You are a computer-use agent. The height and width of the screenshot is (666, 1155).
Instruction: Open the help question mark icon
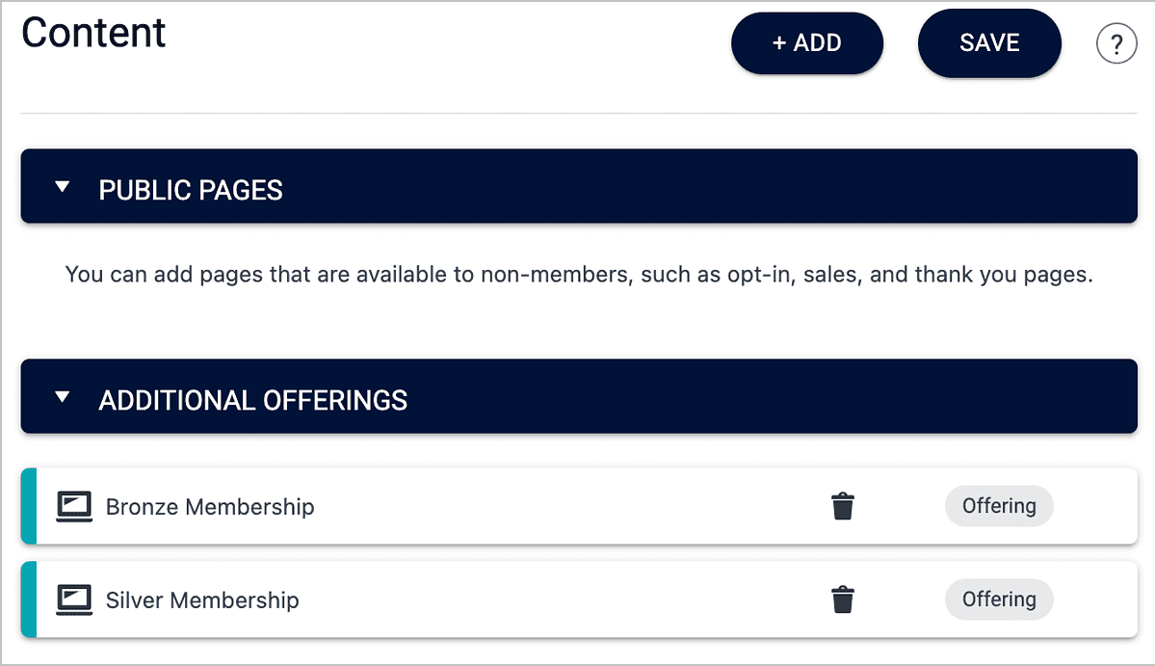pyautogui.click(x=1116, y=42)
